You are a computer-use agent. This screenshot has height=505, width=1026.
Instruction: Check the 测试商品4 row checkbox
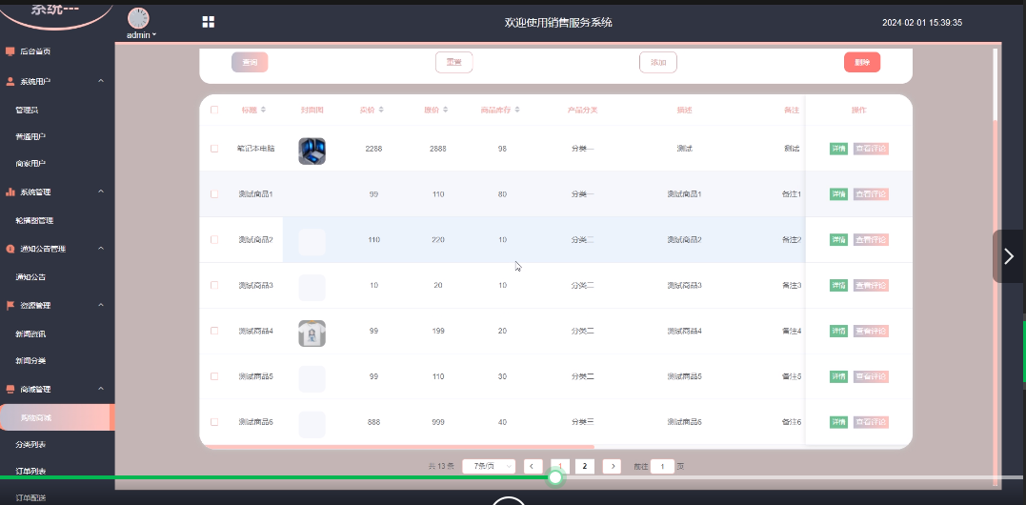214,331
